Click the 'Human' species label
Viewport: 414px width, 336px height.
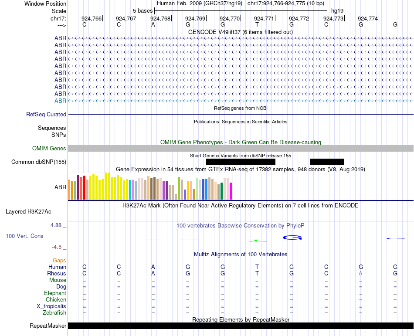coord(57,267)
